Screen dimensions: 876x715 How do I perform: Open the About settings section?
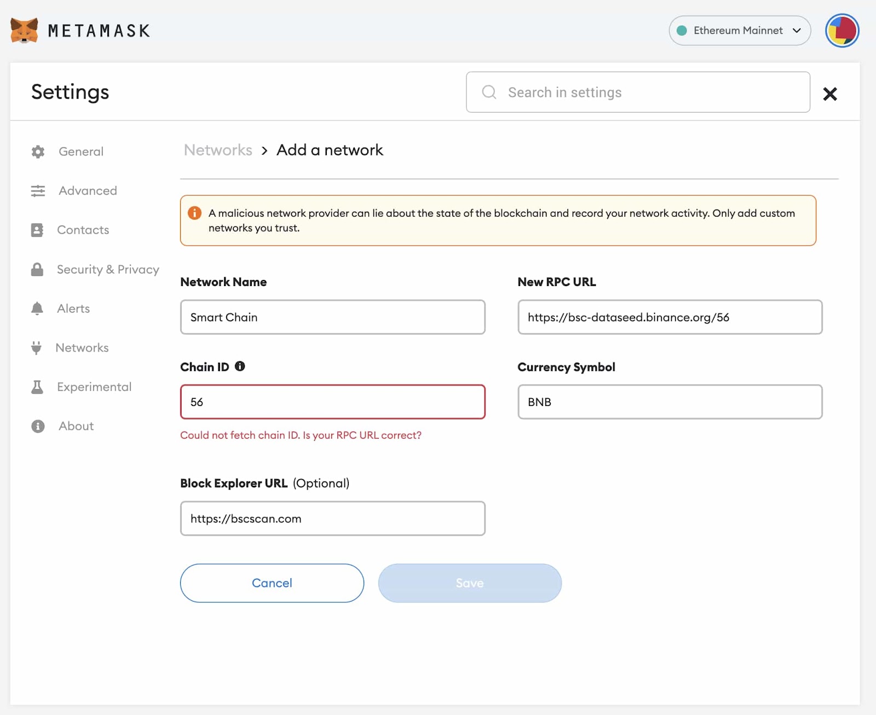click(x=76, y=426)
